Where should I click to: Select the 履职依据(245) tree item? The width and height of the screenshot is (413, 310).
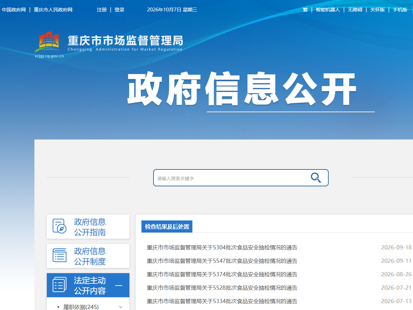(81, 307)
